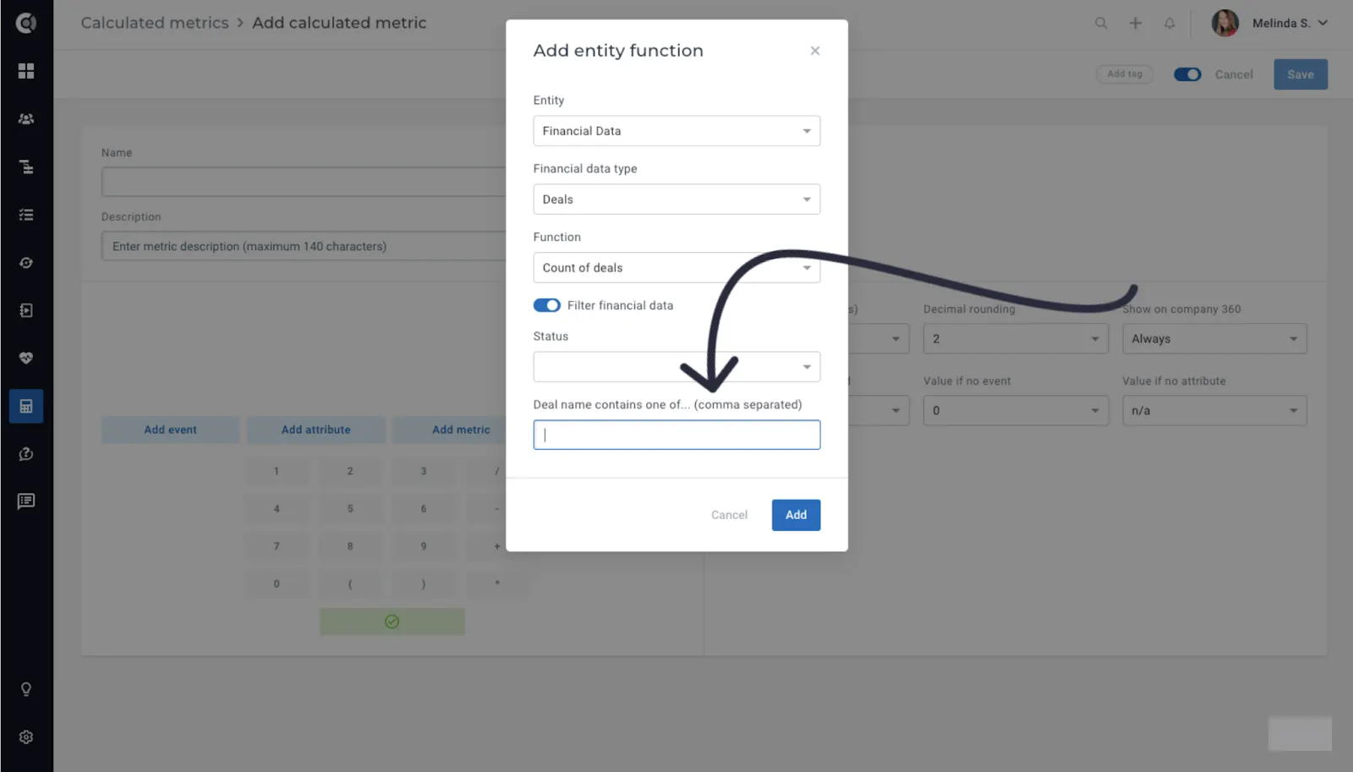The image size is (1353, 772).
Task: Click the Add metric button
Action: (x=449, y=430)
